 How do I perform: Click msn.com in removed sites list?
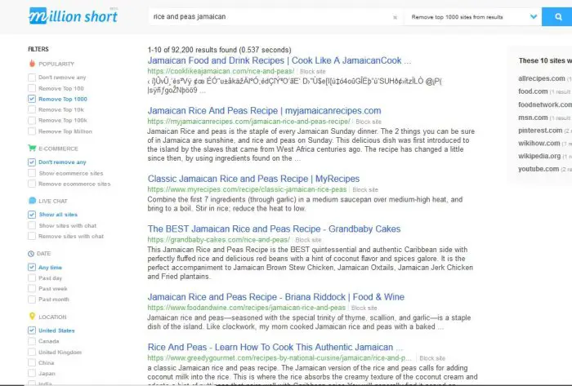(533, 118)
